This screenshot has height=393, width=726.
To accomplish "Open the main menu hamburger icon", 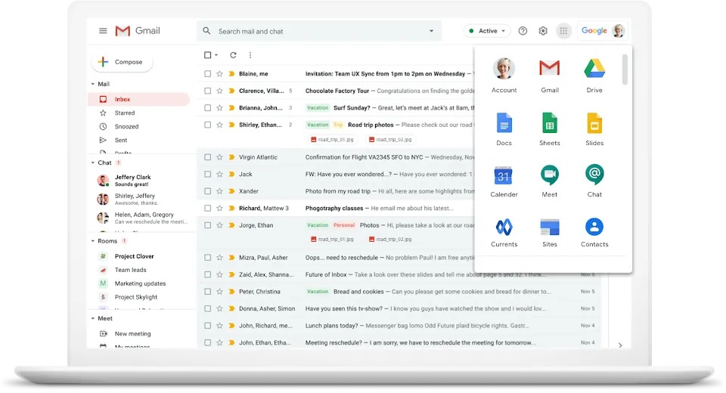I will point(103,31).
